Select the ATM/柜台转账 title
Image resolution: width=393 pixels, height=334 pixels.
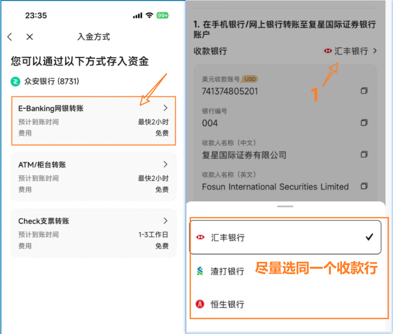[42, 165]
